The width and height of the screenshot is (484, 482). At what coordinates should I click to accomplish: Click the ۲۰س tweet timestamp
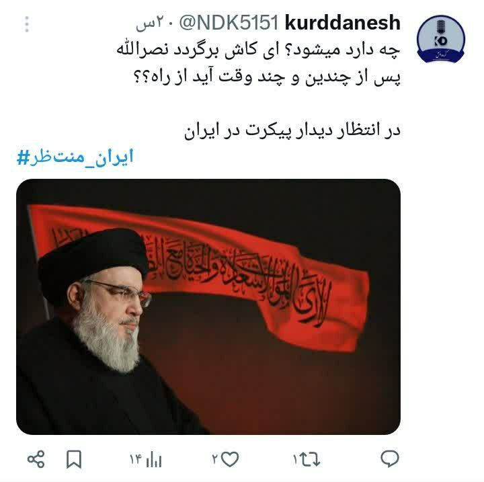pos(151,24)
